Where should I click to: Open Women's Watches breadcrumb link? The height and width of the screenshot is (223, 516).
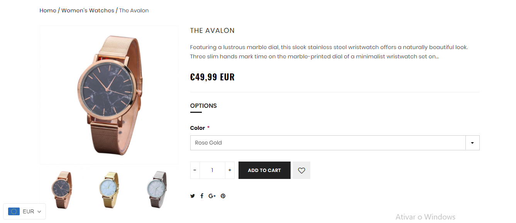(88, 10)
